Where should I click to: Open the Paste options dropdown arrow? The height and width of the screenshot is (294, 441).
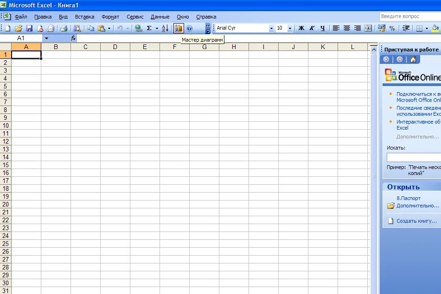click(x=109, y=28)
